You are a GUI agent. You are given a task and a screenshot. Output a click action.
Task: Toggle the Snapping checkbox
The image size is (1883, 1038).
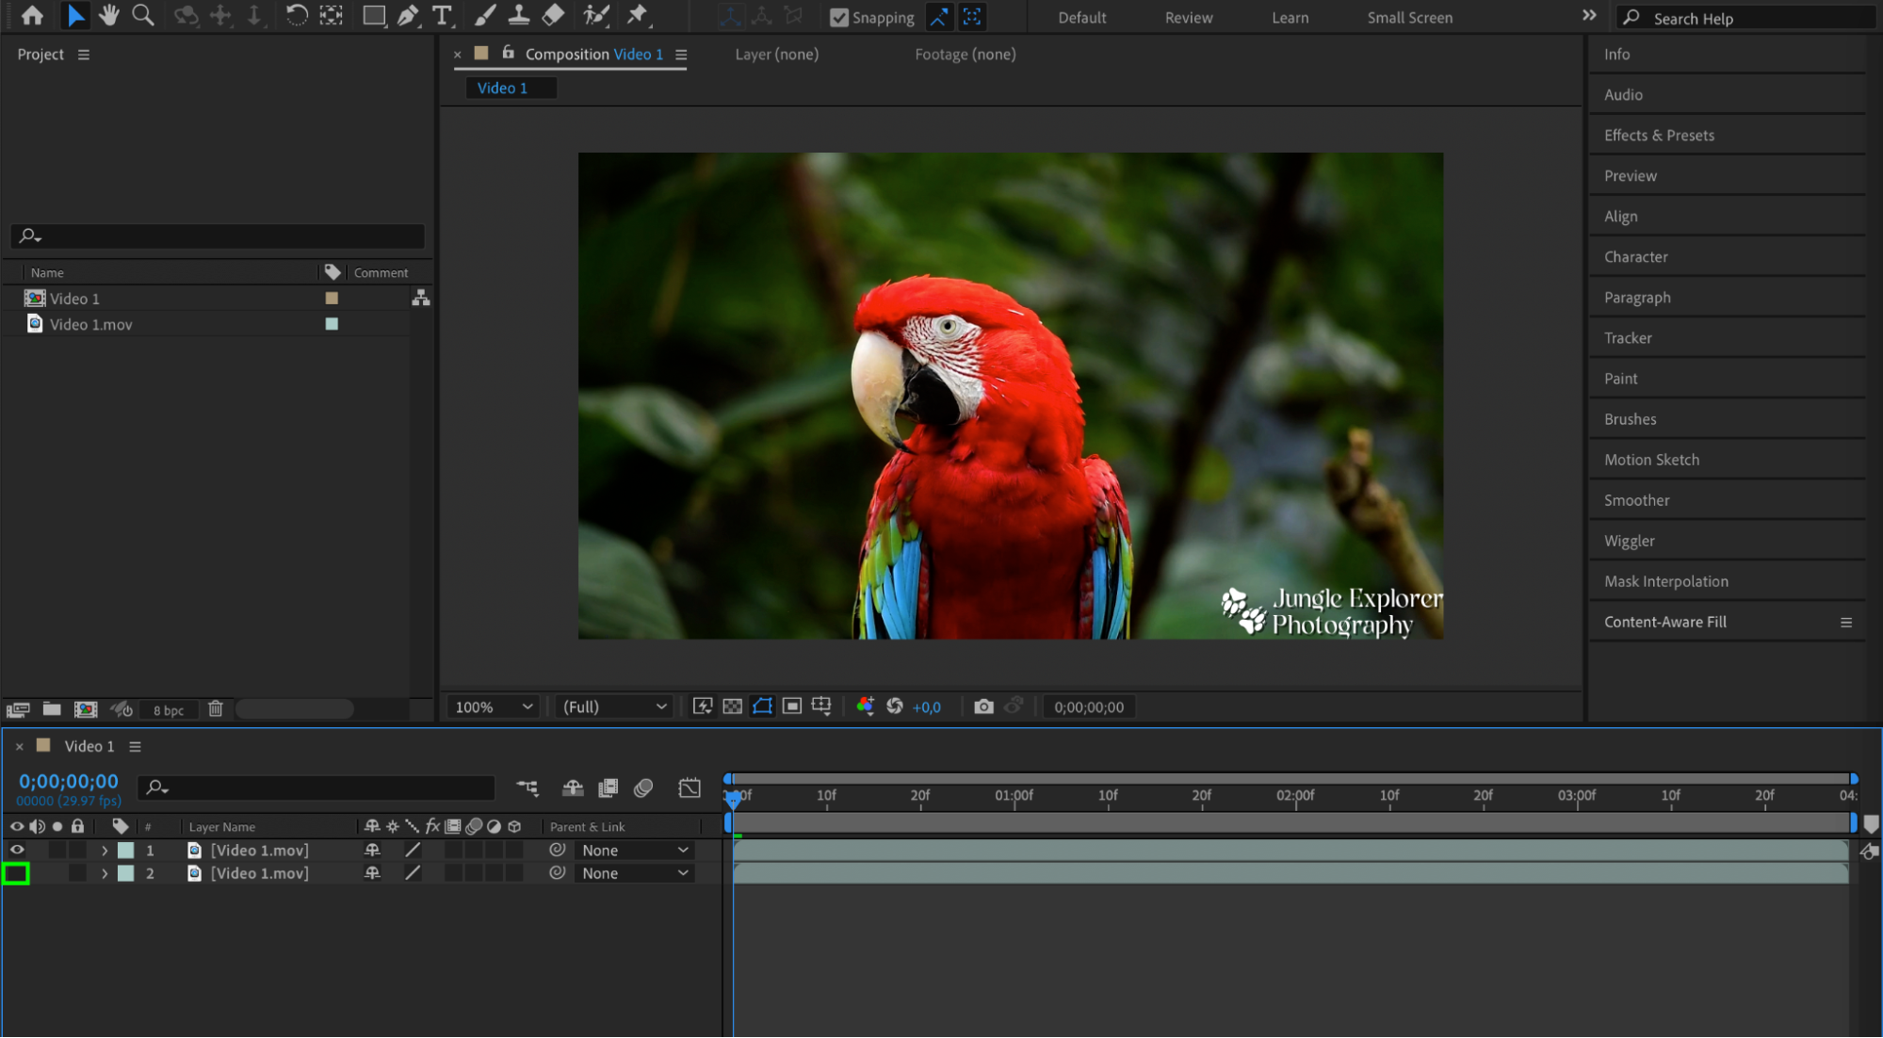click(839, 18)
